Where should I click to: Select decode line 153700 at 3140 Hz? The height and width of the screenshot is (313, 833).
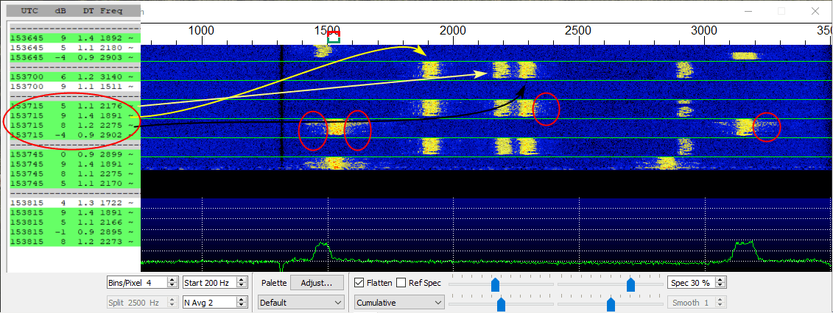tap(74, 76)
